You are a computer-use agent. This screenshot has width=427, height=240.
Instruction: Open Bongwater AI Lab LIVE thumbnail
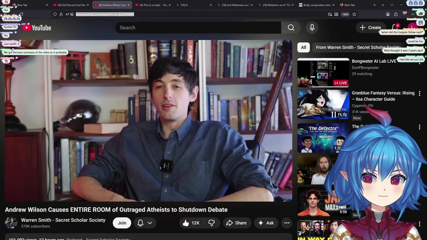click(323, 73)
